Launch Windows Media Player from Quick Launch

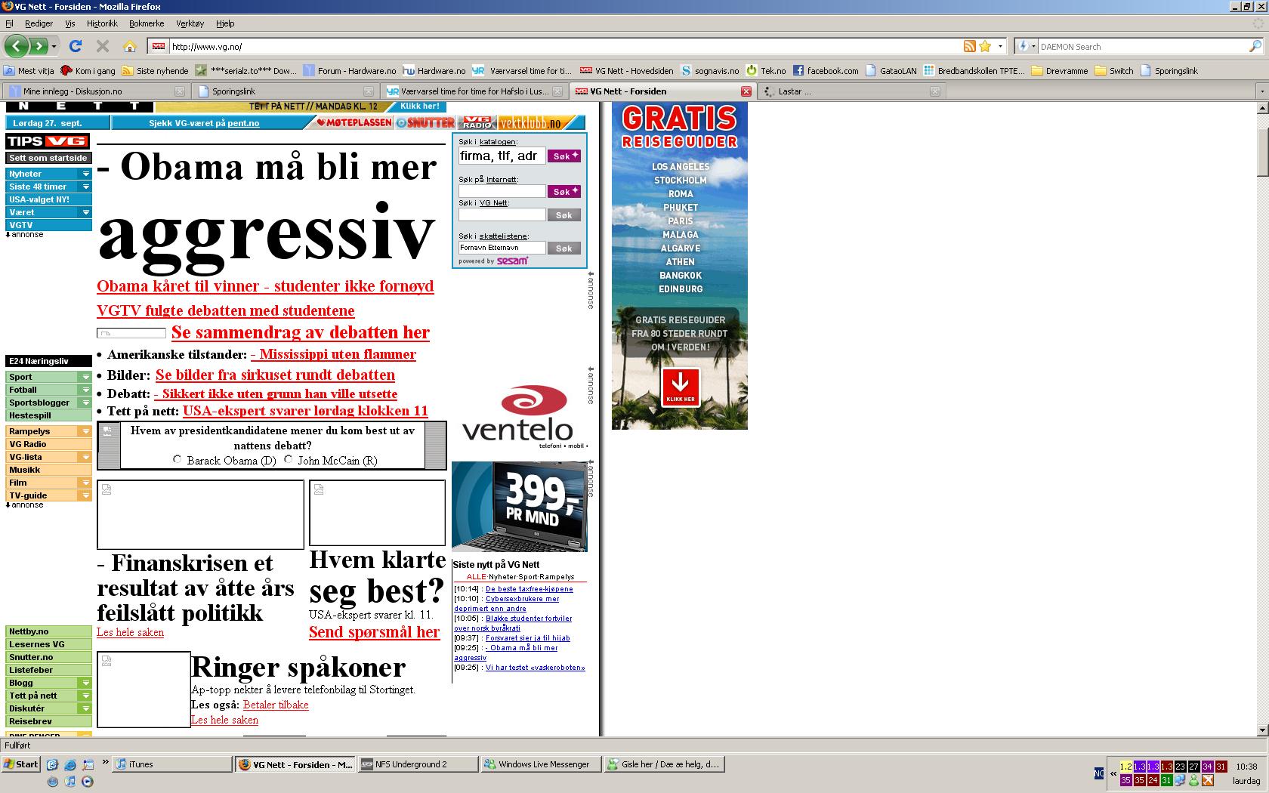point(88,781)
